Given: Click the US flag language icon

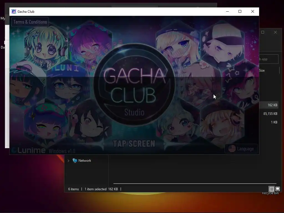Looking at the screenshot, I should [232, 149].
